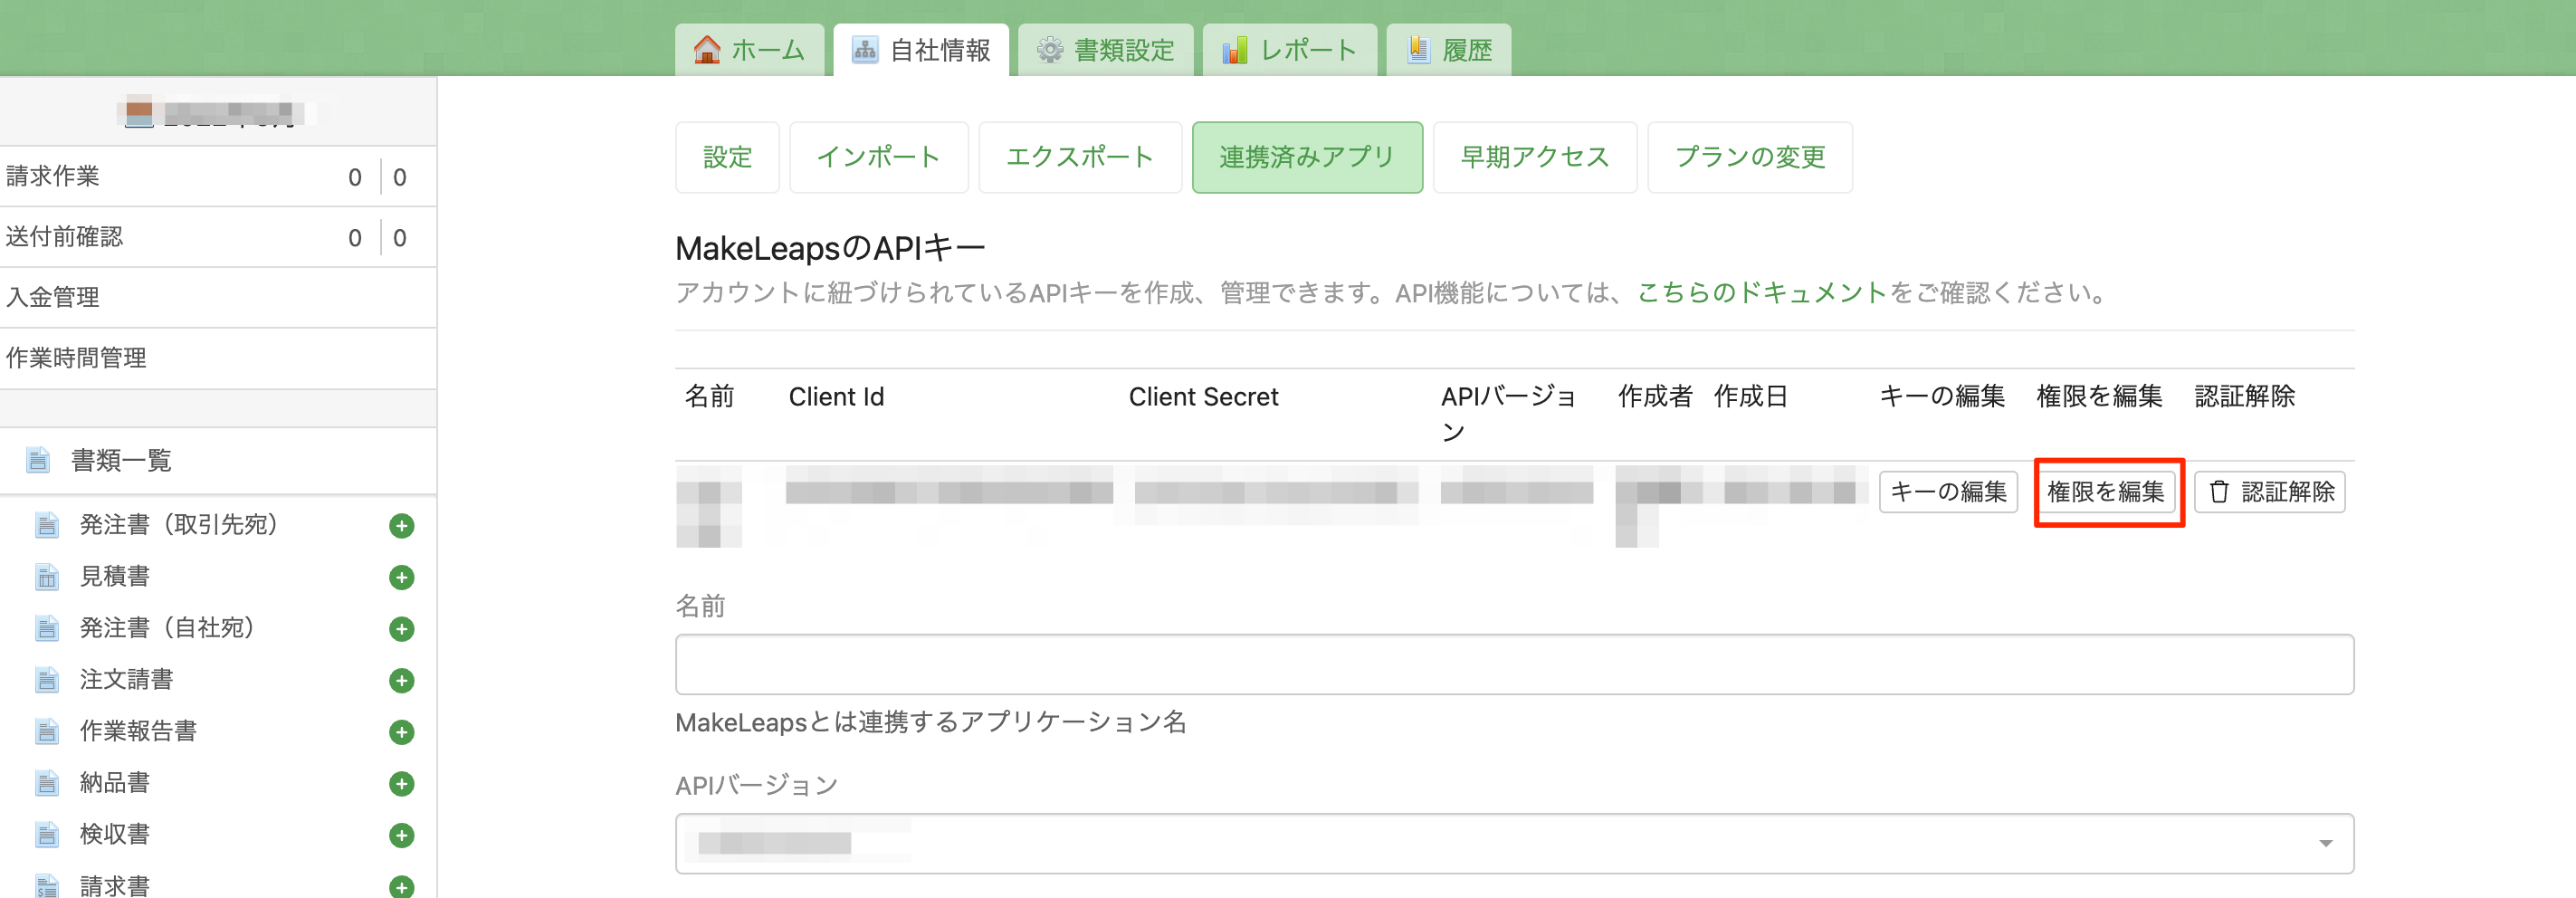Click the green plus icon beside 見積書
Screen dimensions: 2576x898
[401, 577]
